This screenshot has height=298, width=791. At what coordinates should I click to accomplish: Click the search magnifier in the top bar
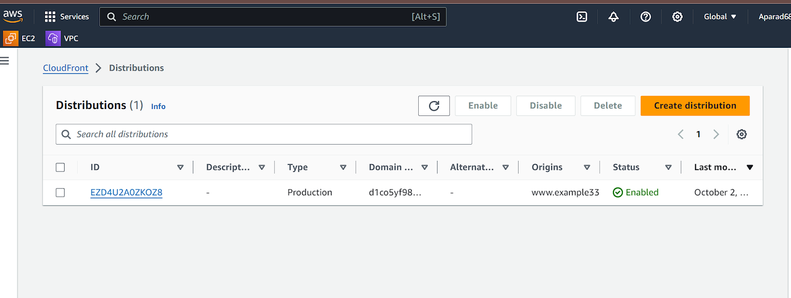click(112, 17)
